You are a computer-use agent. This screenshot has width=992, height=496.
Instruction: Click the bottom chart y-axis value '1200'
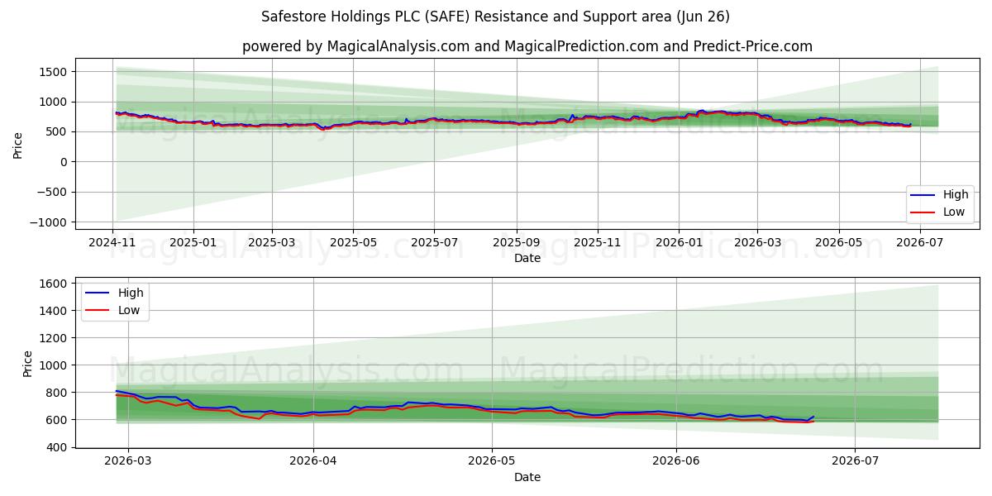[55, 338]
